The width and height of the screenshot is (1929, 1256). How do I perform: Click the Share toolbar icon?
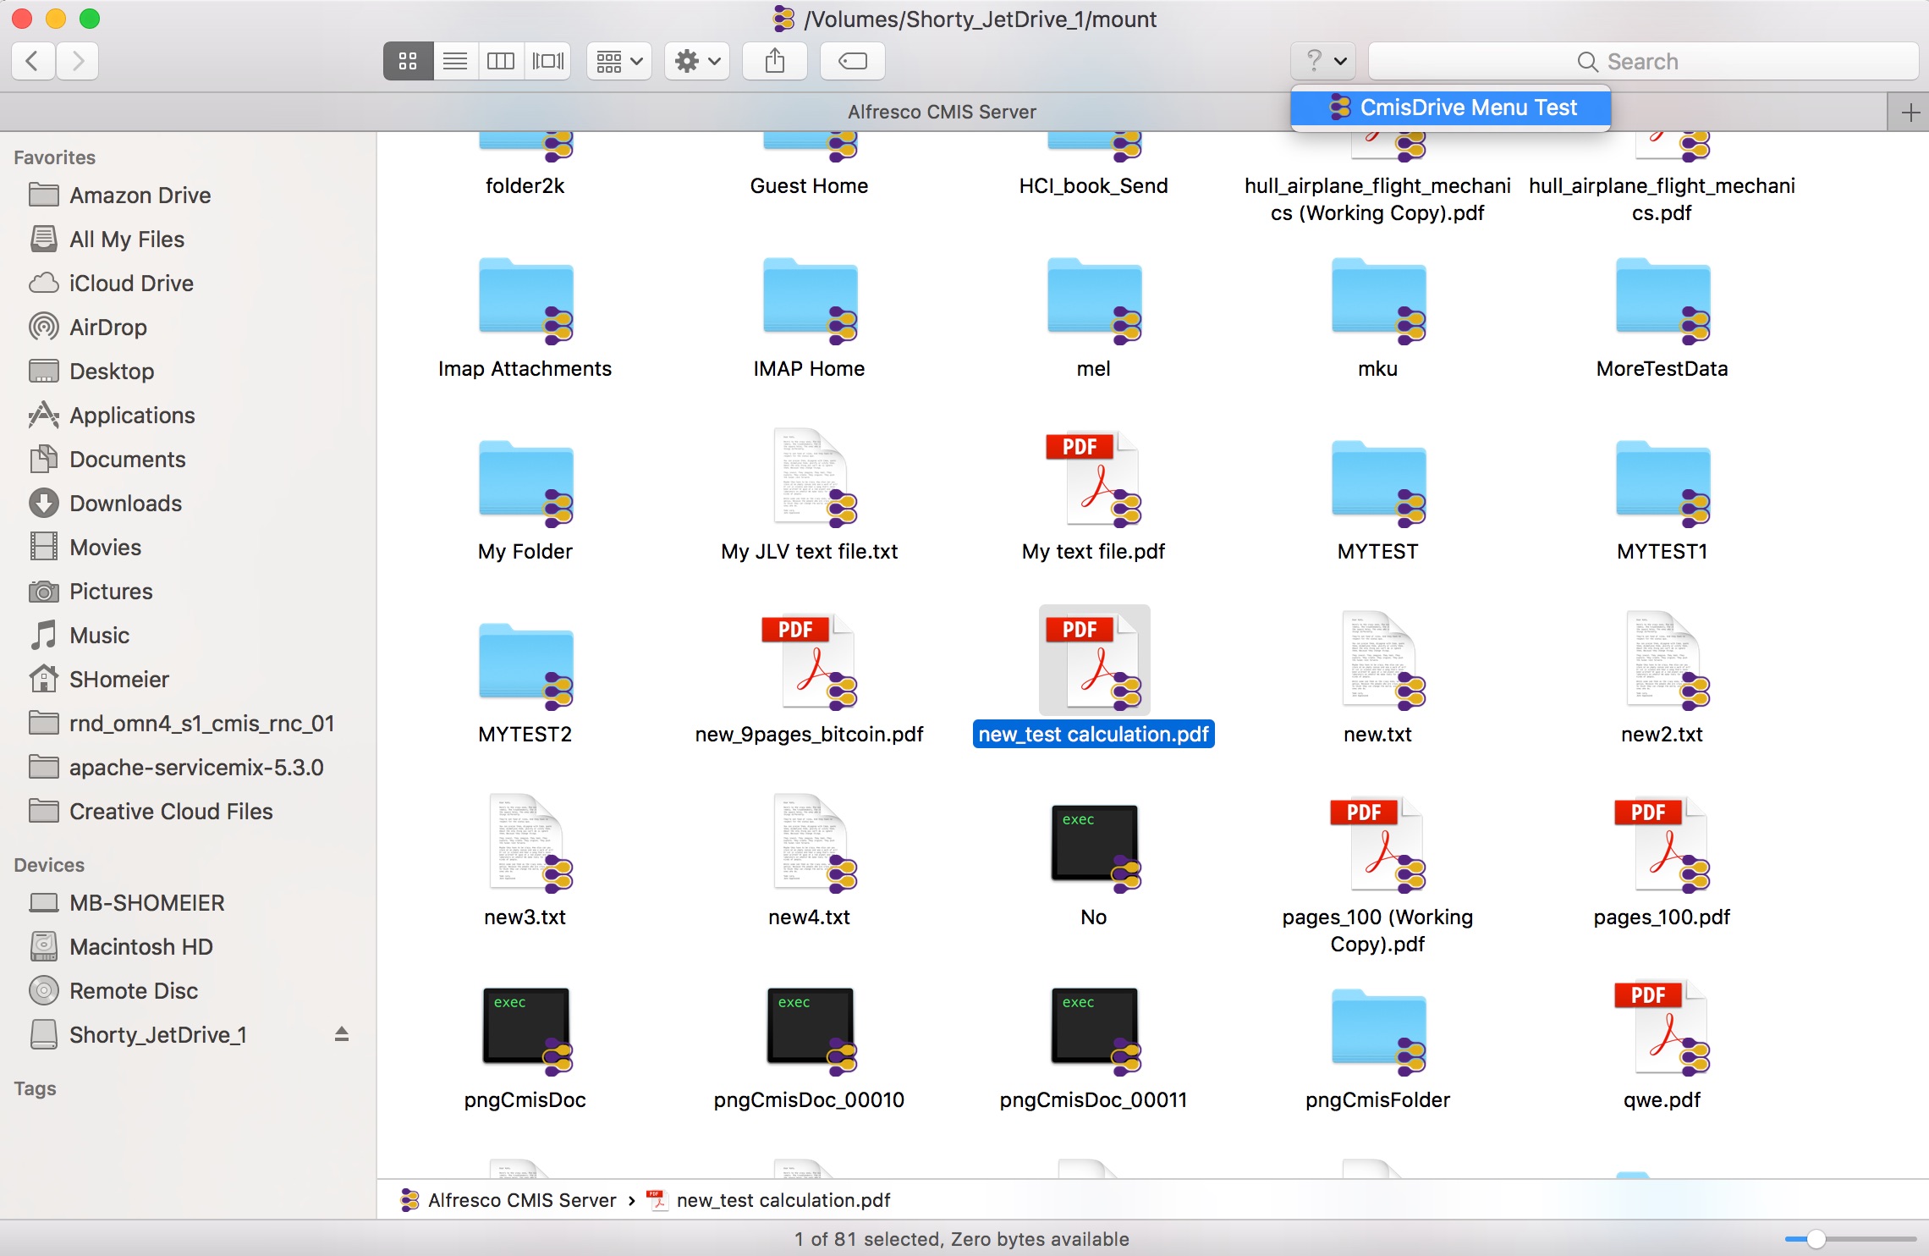pyautogui.click(x=776, y=60)
